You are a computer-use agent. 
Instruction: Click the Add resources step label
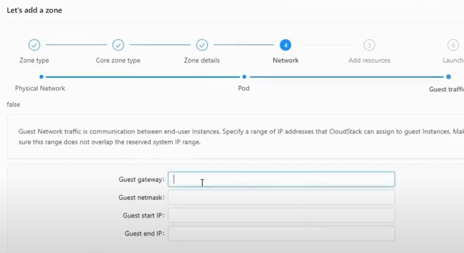click(x=369, y=60)
